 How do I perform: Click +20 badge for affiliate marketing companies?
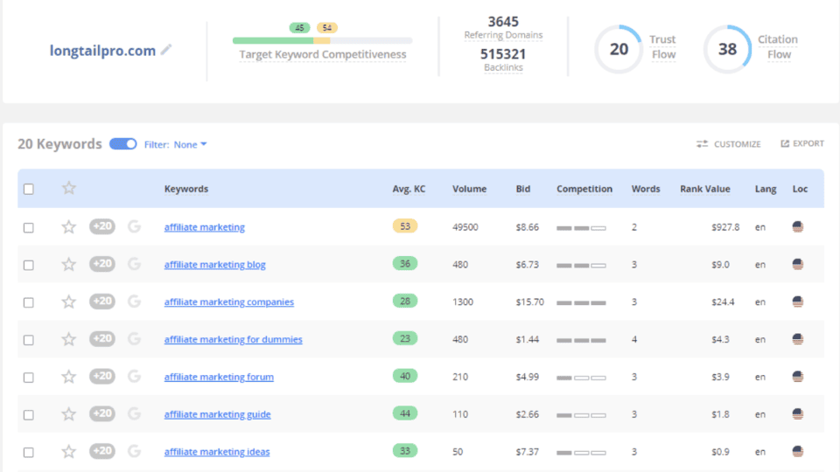[x=101, y=302]
